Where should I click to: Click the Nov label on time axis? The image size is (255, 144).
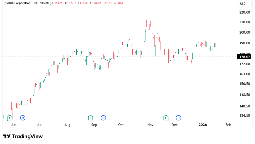point(150,125)
